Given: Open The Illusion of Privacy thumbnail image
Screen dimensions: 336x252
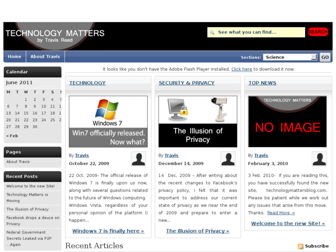Looking at the screenshot, I should [x=198, y=122].
